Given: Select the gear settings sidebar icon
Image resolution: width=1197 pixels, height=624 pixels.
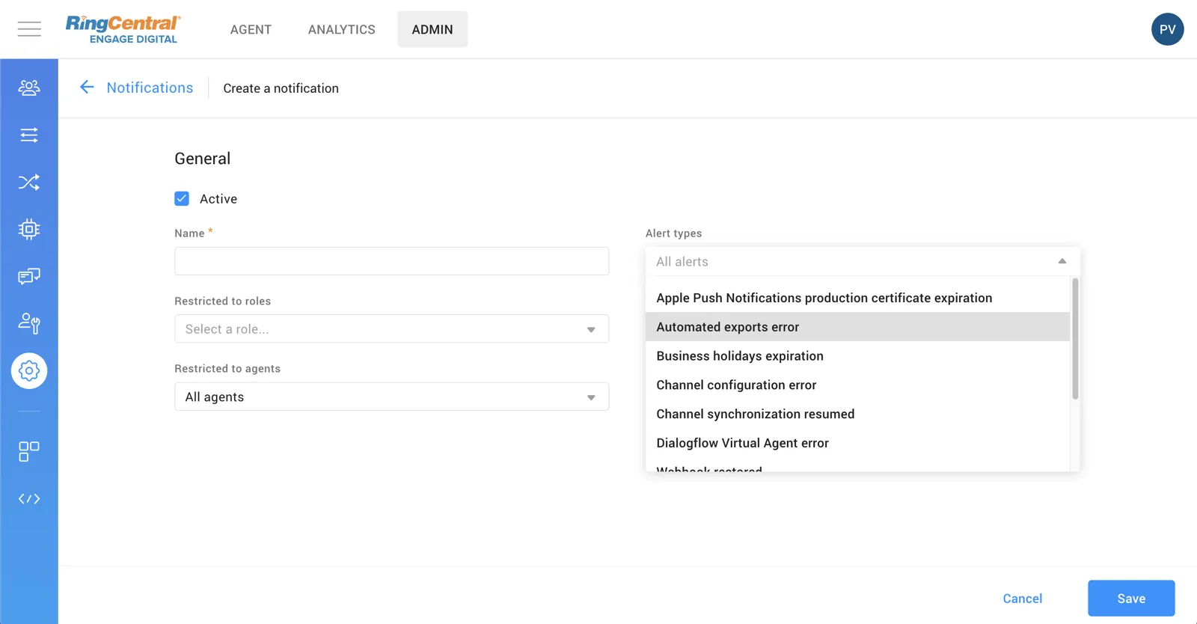Looking at the screenshot, I should (x=29, y=370).
